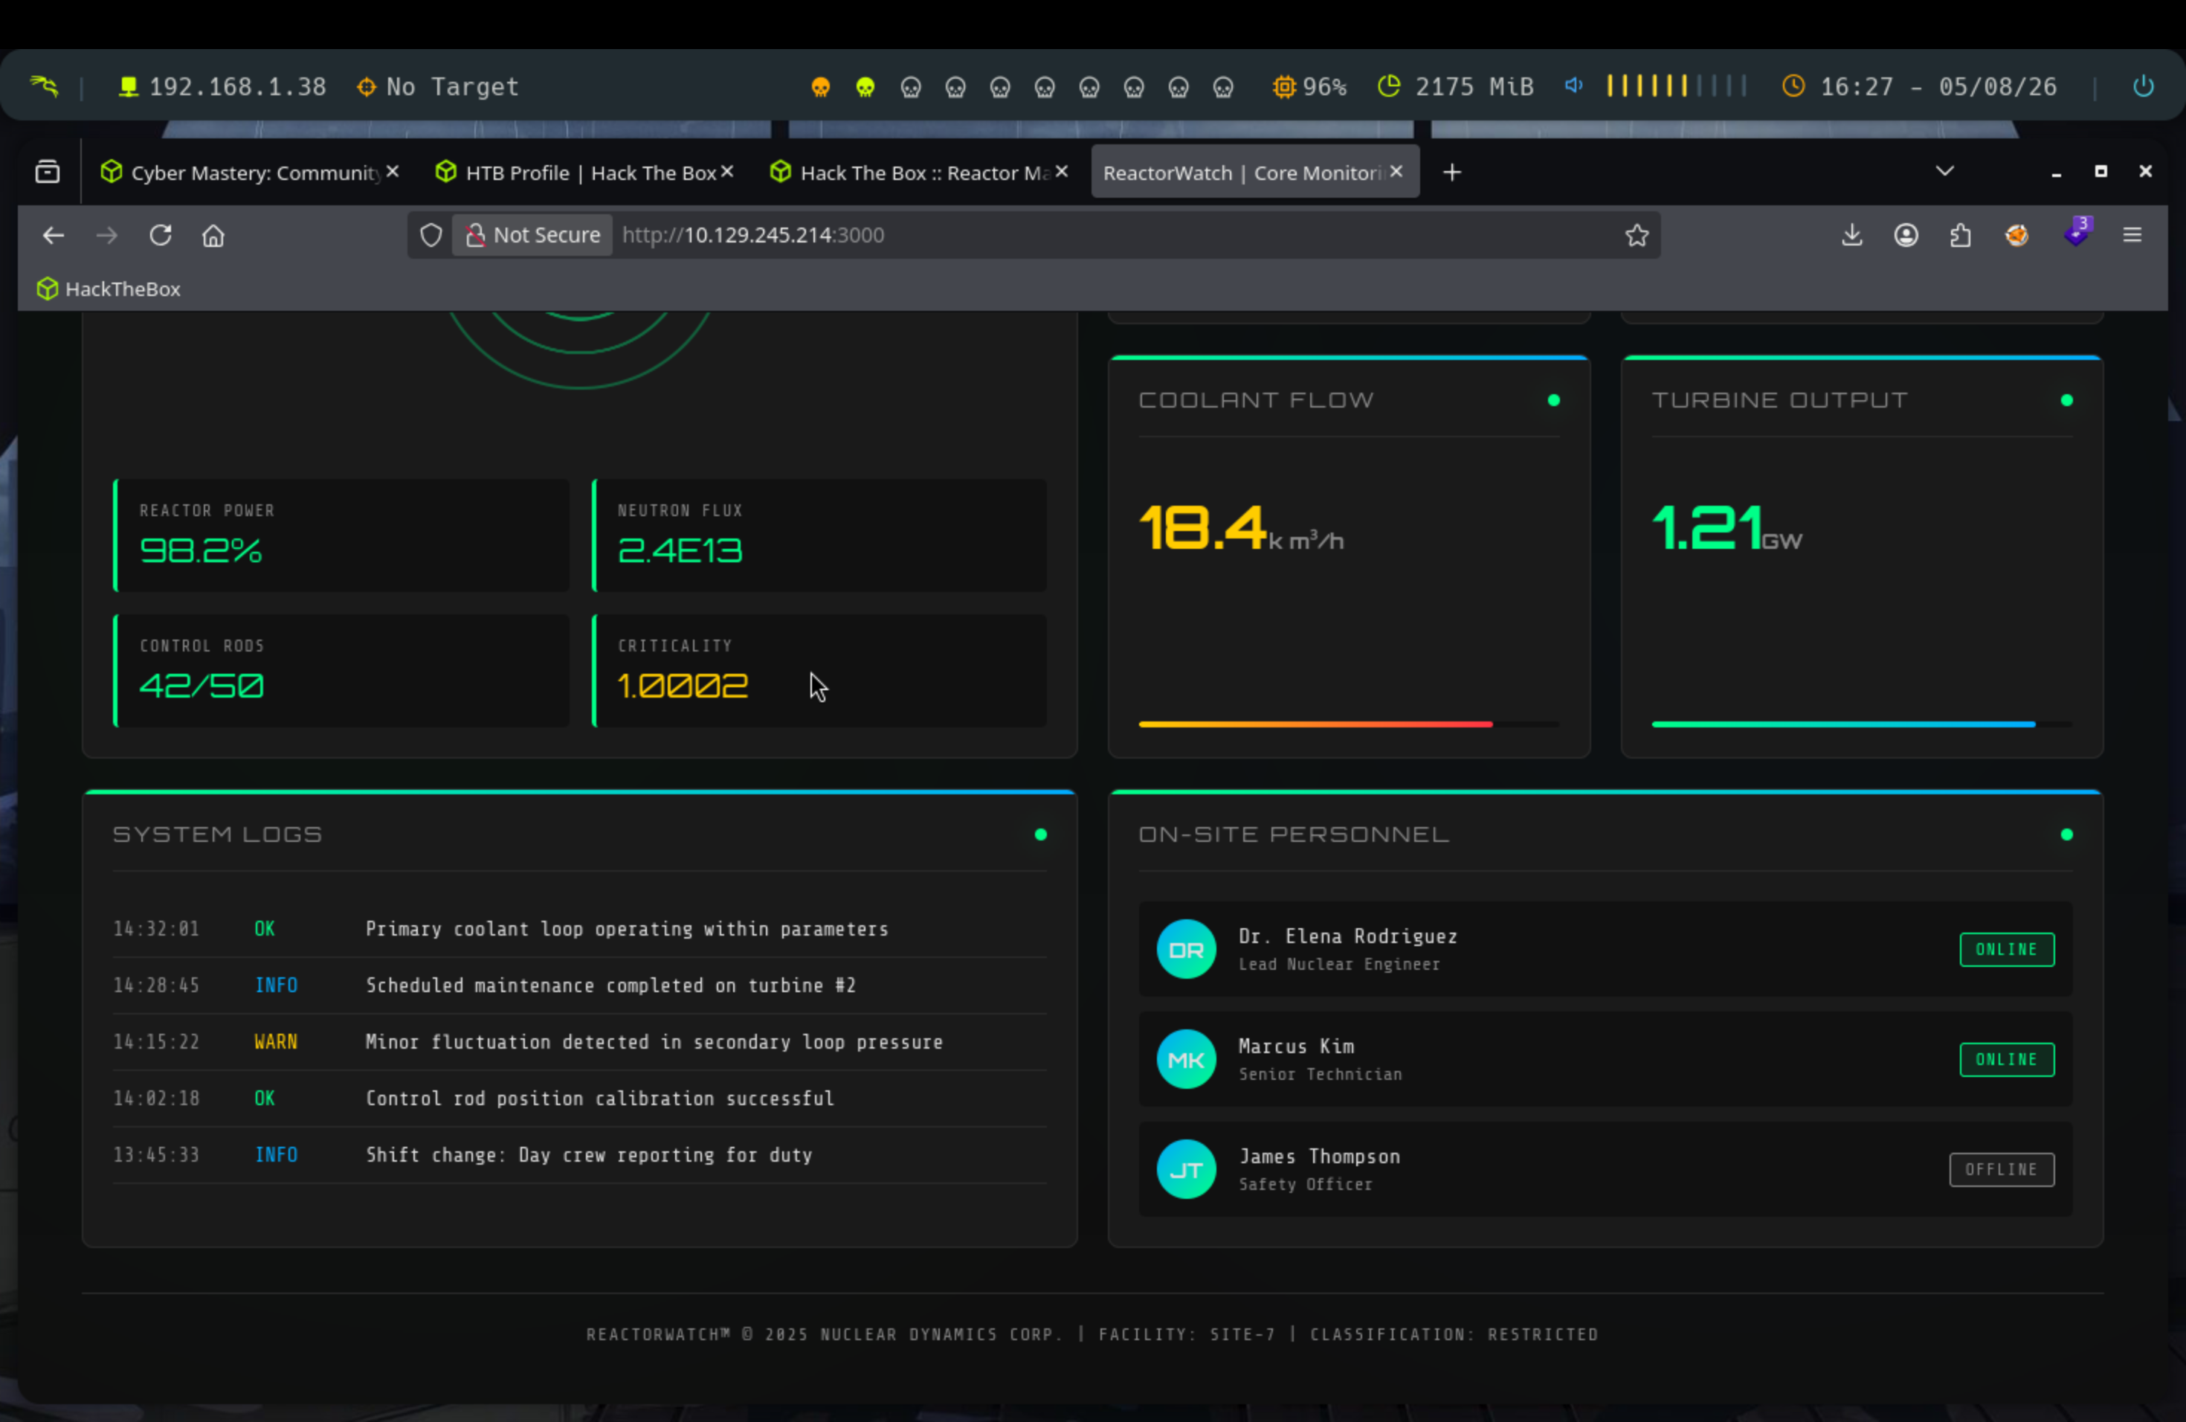The image size is (2186, 1422).
Task: Adjust the volume level bar in top panel
Action: point(1676,86)
